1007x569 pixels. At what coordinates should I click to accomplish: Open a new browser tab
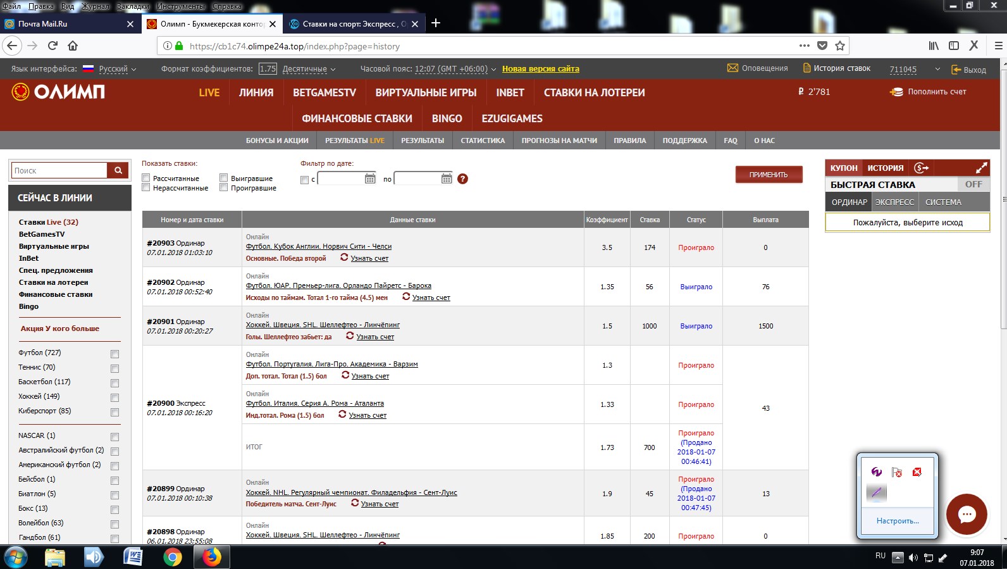(436, 23)
